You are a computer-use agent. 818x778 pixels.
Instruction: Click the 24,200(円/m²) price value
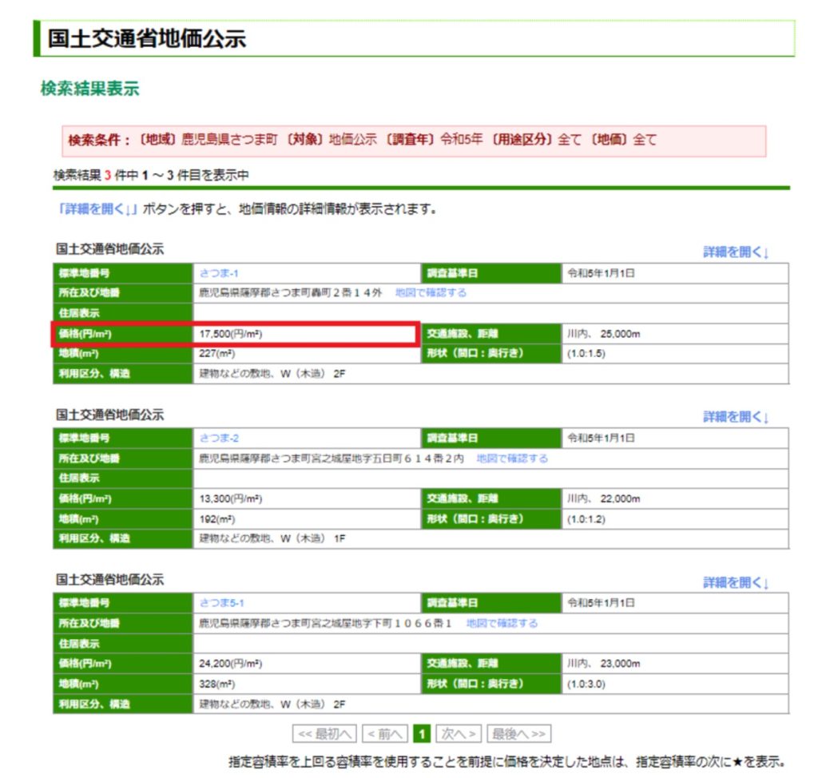coord(231,664)
